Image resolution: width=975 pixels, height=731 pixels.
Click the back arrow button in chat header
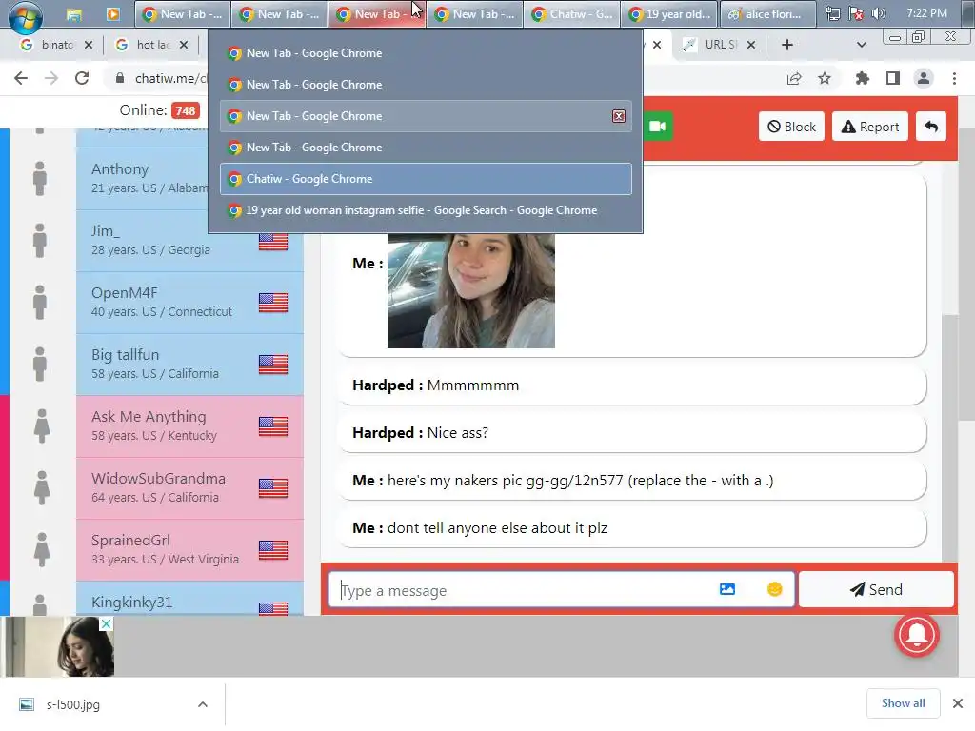pyautogui.click(x=931, y=127)
